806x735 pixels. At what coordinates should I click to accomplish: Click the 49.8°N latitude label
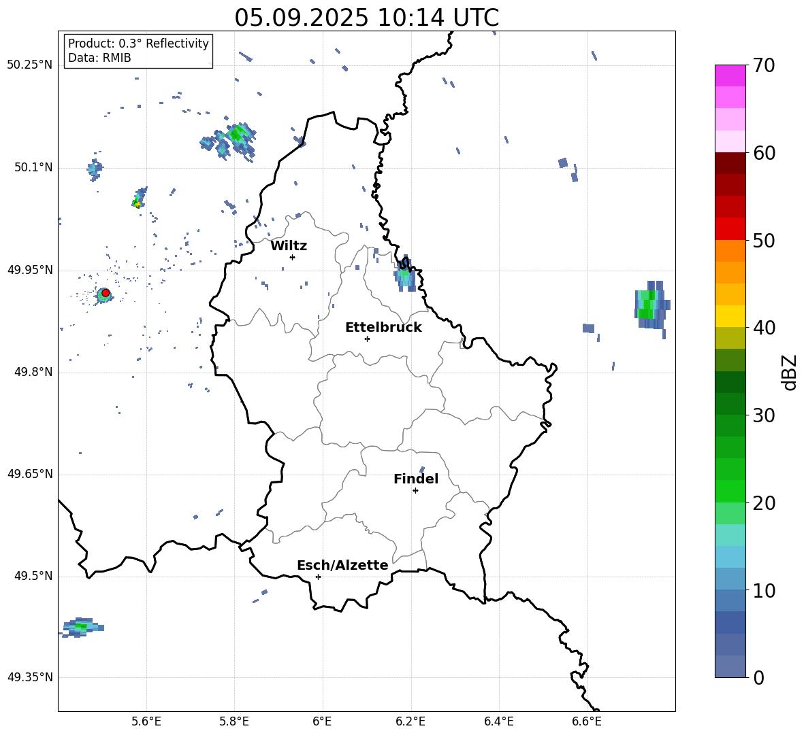point(33,372)
